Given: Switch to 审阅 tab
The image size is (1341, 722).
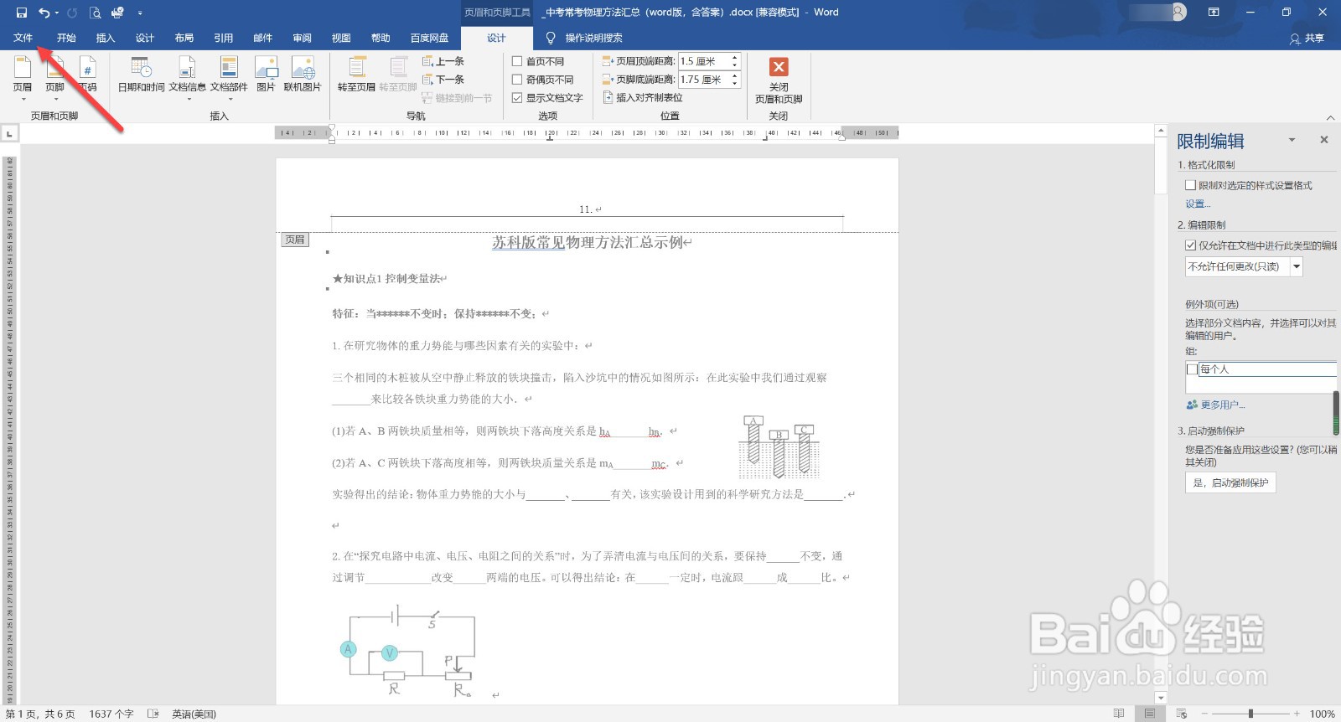Looking at the screenshot, I should pyautogui.click(x=303, y=38).
